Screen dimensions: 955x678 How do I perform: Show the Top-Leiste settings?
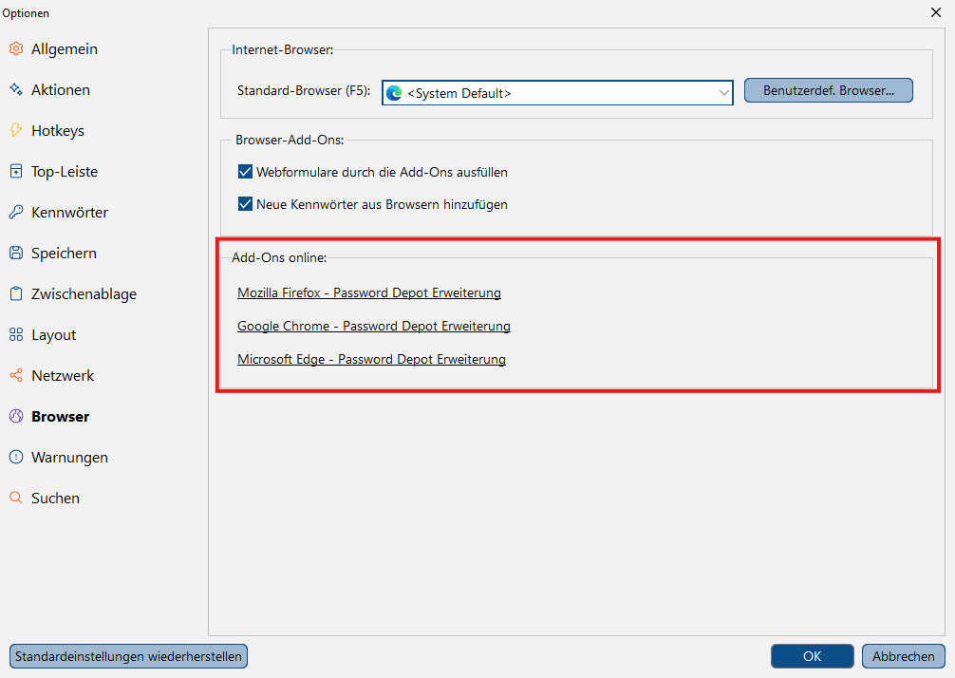click(x=65, y=171)
